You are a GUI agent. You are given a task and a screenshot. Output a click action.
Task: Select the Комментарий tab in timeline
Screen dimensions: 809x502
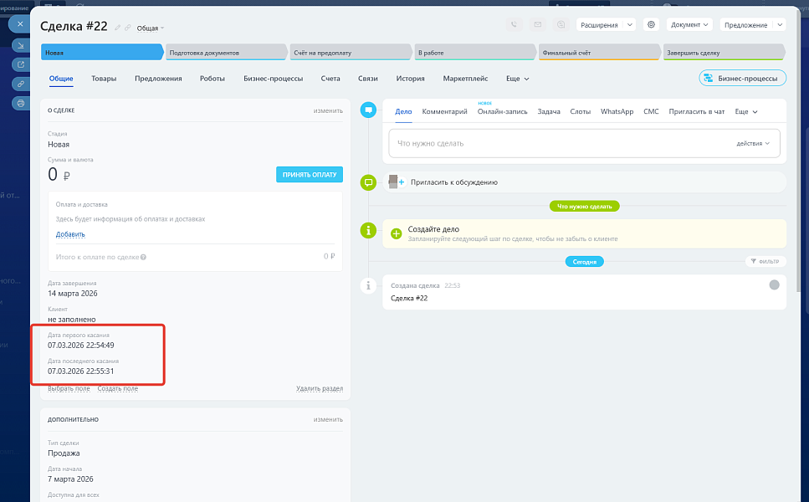(x=444, y=111)
